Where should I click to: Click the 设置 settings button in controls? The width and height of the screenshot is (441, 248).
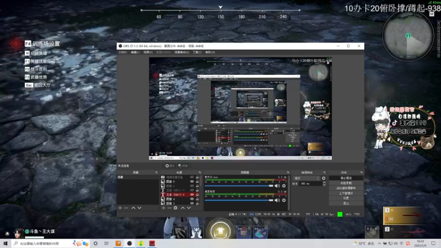click(346, 198)
